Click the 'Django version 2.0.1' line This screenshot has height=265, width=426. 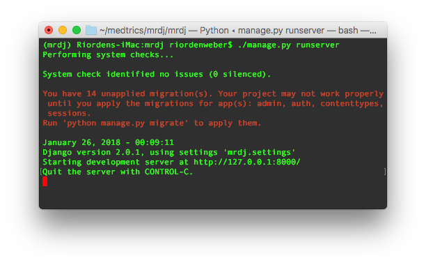pyautogui.click(x=169, y=152)
